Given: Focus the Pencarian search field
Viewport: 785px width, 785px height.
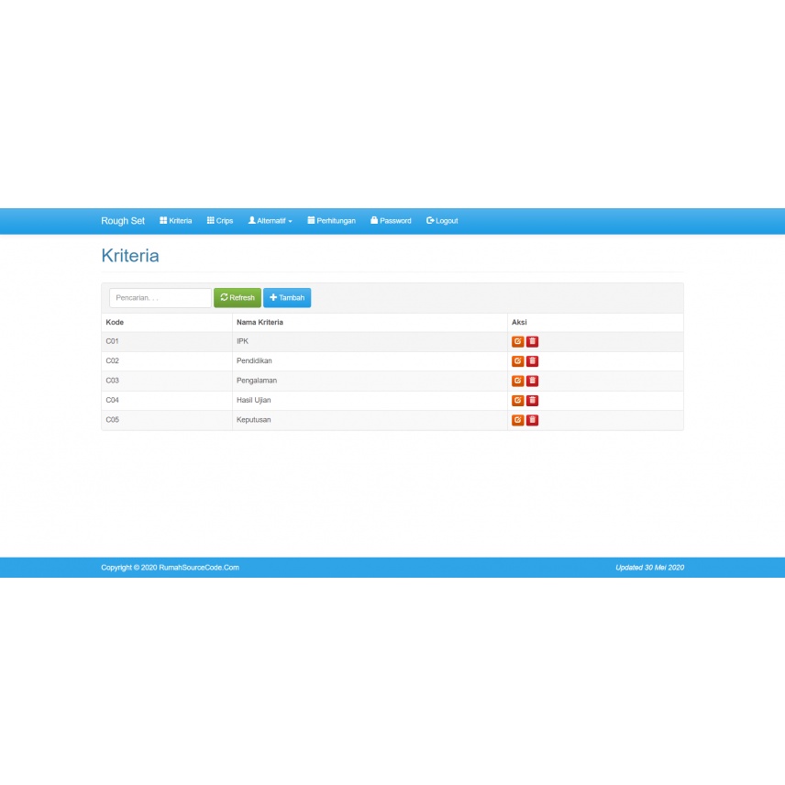Looking at the screenshot, I should [160, 298].
